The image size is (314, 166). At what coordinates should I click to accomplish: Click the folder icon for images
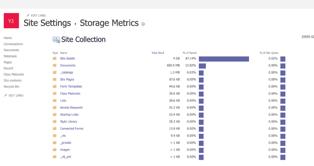[x=54, y=150]
